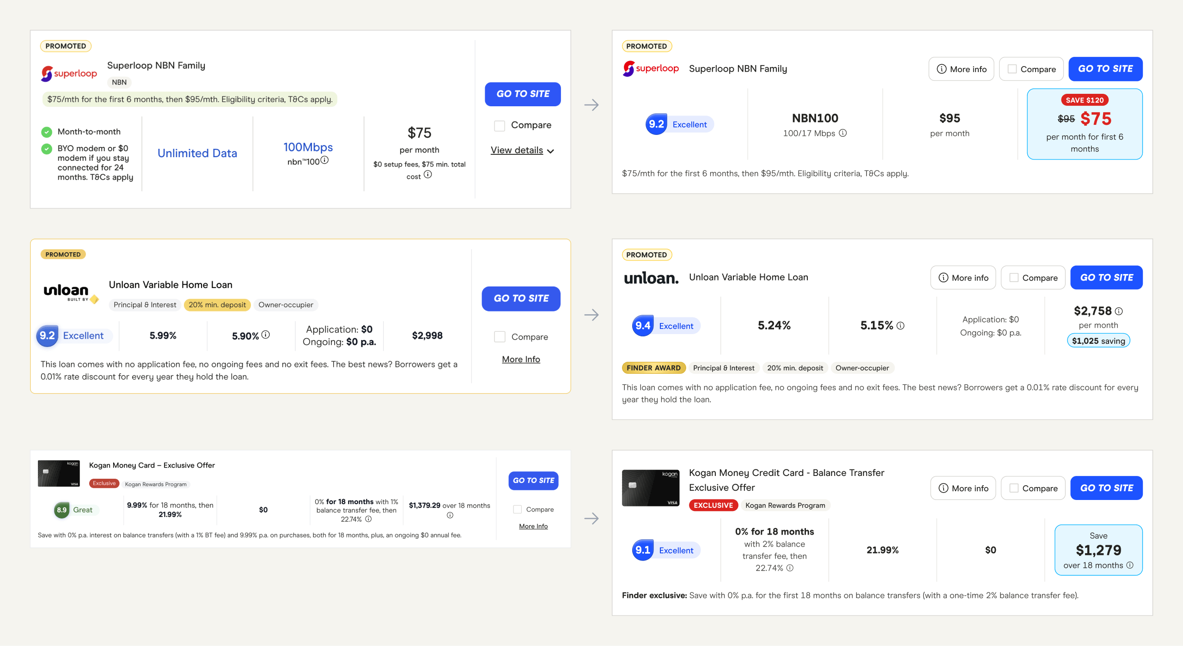Click the unloan. logo in the 5.24% card
The image size is (1183, 646).
tap(651, 278)
